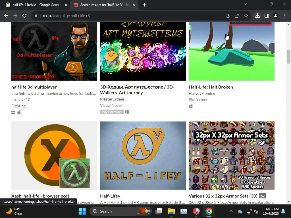The image size is (291, 218).
Task: Open the Chrome profile menu
Action: [x=276, y=16]
